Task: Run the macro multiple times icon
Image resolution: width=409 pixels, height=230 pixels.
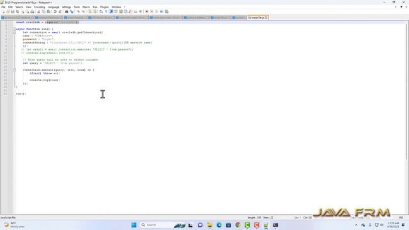Action: click(162, 11)
